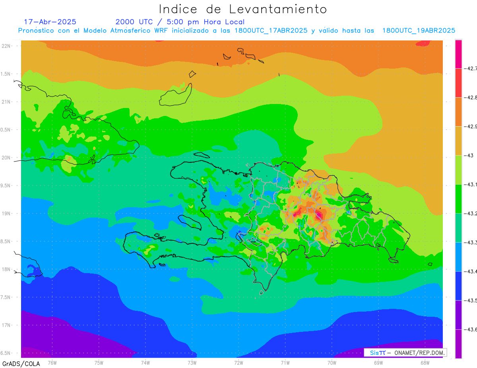The height and width of the screenshot is (368, 477).
Task: Pick the red swatch between -42.7 and -42.8
Action: click(458, 83)
